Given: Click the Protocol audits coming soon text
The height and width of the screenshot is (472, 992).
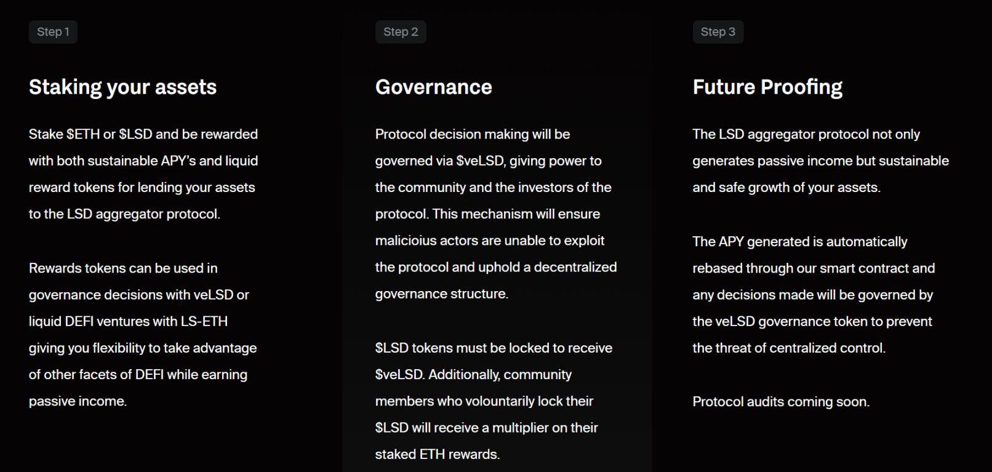Looking at the screenshot, I should [x=781, y=402].
